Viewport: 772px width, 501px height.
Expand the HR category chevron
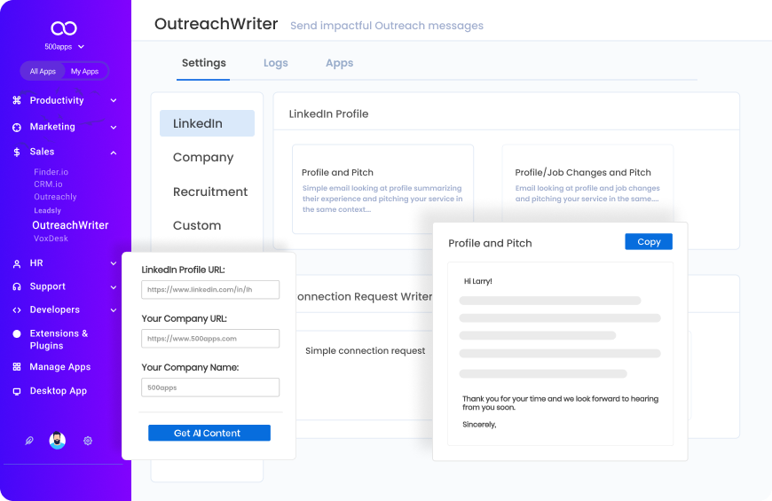click(x=114, y=263)
